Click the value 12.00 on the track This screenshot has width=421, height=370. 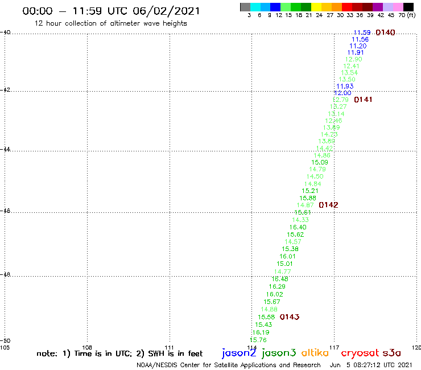[x=342, y=93]
